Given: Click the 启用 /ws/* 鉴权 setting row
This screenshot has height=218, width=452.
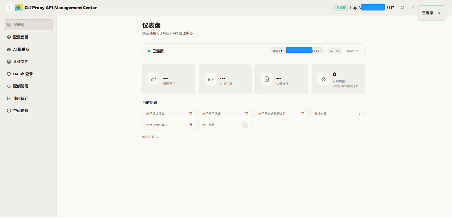Looking at the screenshot, I should click(169, 125).
